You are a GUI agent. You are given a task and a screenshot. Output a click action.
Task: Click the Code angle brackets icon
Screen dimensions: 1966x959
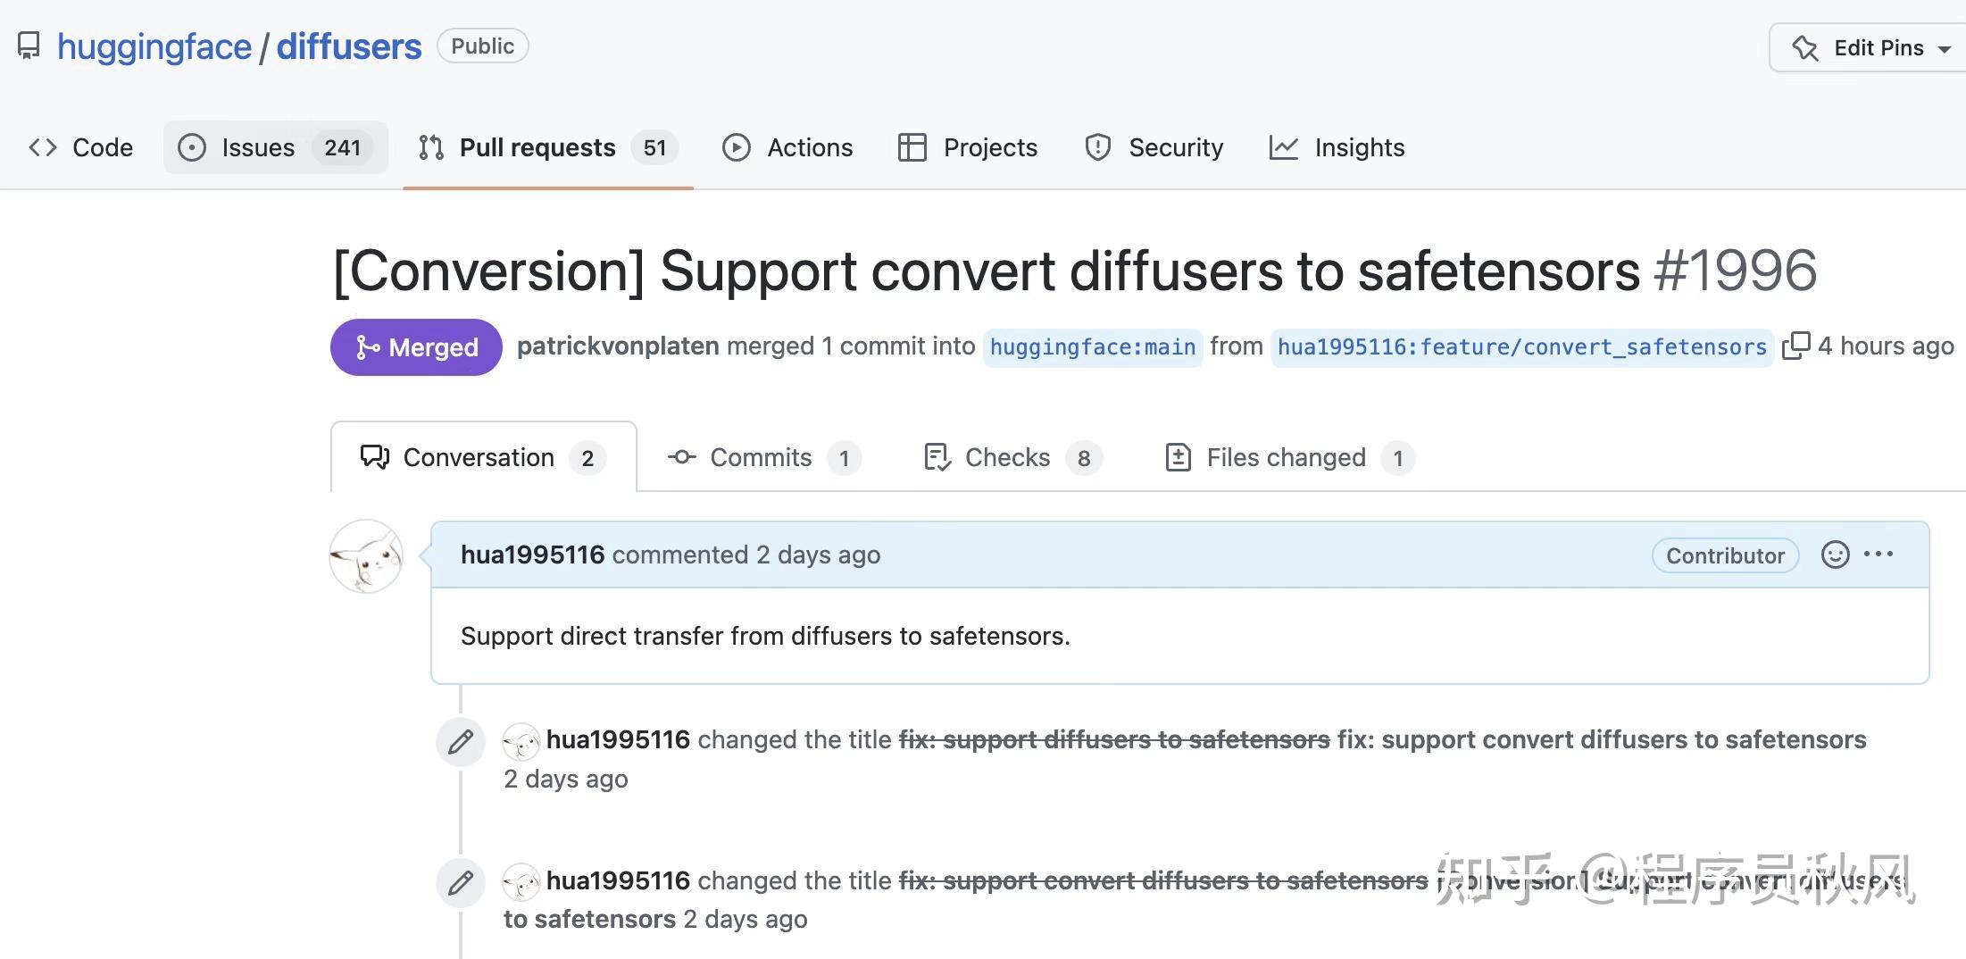[43, 147]
